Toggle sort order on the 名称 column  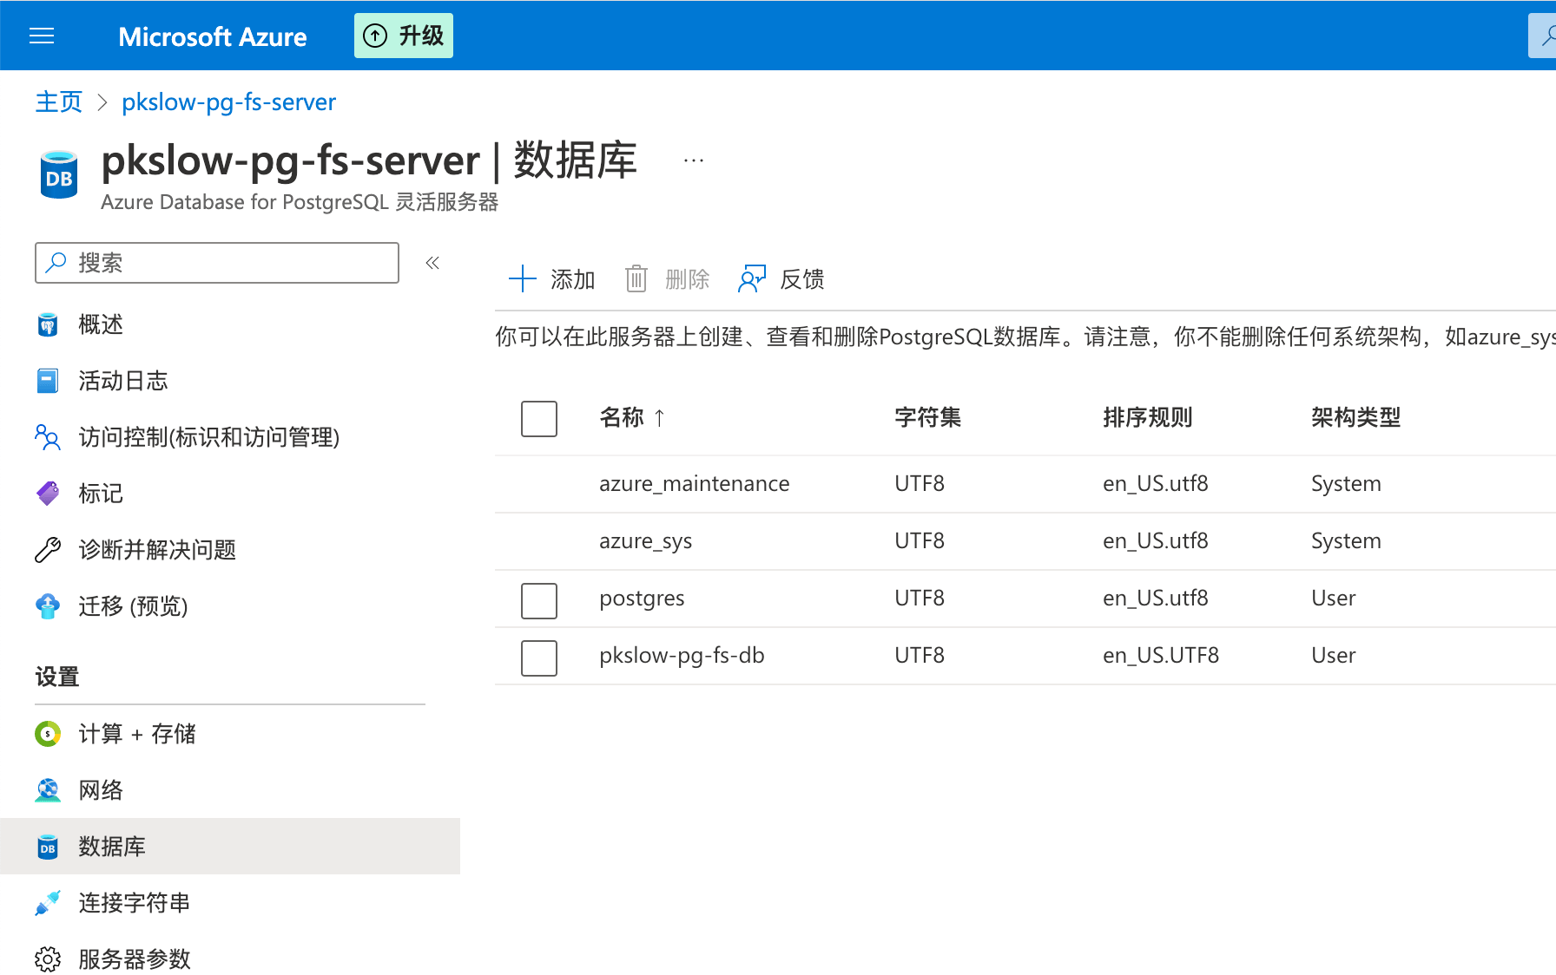pyautogui.click(x=633, y=417)
